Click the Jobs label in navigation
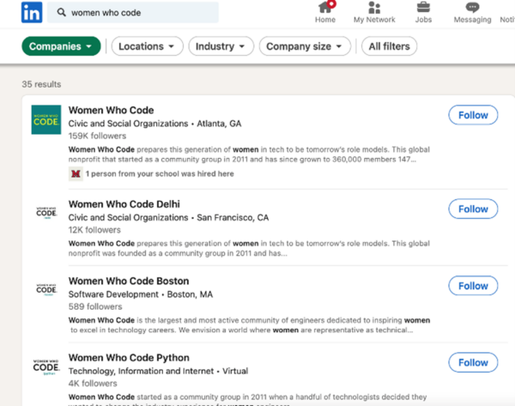 [423, 20]
